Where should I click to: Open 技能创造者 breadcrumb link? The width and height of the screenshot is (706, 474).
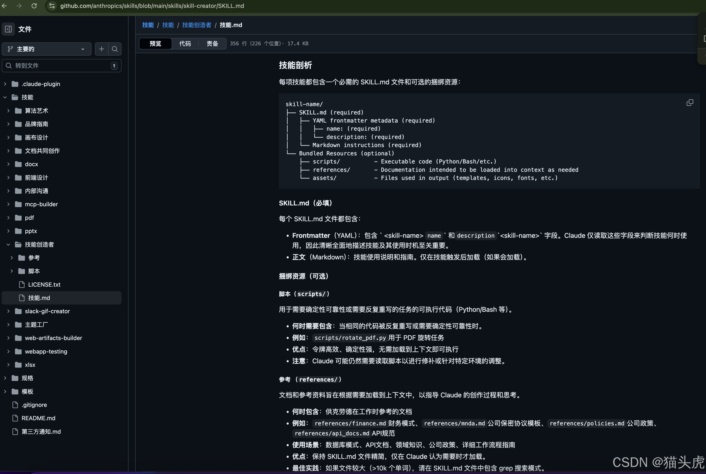tap(196, 25)
